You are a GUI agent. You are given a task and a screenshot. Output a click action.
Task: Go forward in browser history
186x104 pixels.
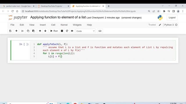[8, 11]
